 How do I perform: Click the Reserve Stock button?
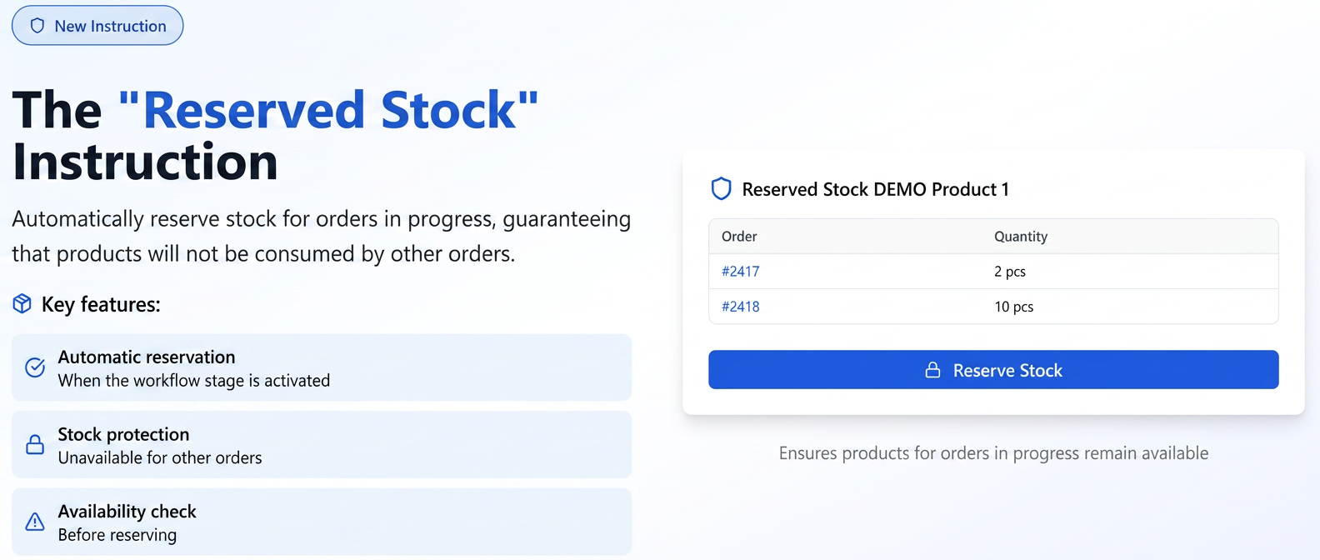click(x=993, y=370)
